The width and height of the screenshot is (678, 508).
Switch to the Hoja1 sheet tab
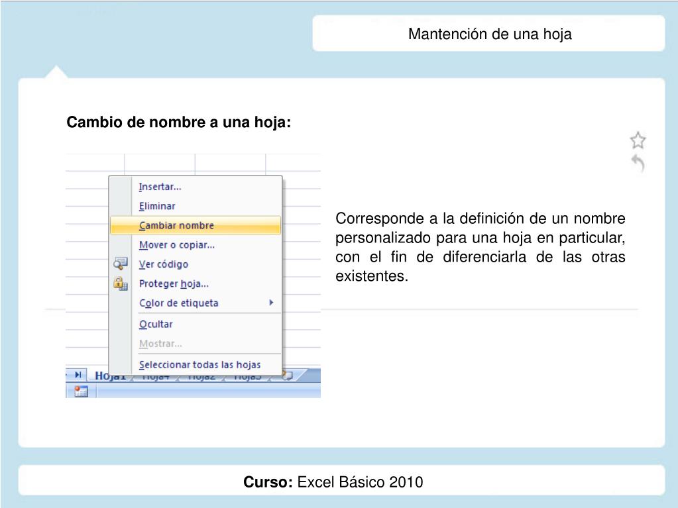tap(110, 377)
